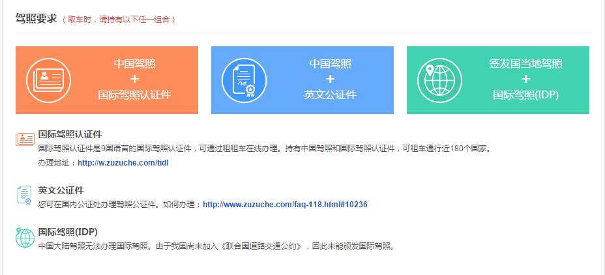The width and height of the screenshot is (605, 275).
Task: Select the blue 中国驾照 + 英文公证件 card
Action: pos(302,80)
